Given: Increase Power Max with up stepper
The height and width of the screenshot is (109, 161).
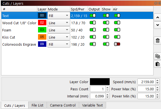Looking at the screenshot, I should pyautogui.click(x=157, y=88).
